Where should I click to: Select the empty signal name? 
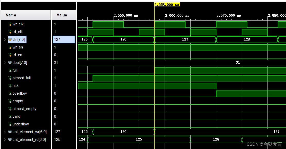[x=18, y=101]
